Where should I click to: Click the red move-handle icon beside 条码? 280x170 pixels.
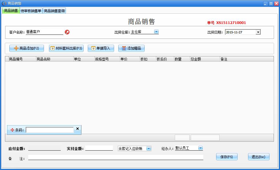(x=12, y=130)
